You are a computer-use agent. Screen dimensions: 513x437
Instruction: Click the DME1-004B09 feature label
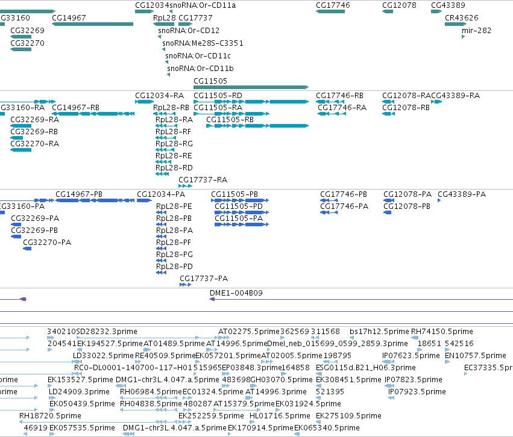point(236,293)
